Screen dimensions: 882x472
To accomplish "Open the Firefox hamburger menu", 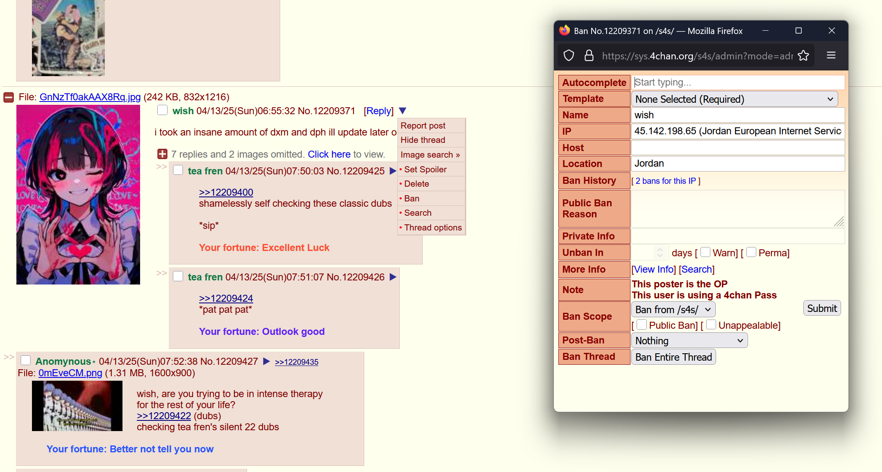I will tap(831, 55).
